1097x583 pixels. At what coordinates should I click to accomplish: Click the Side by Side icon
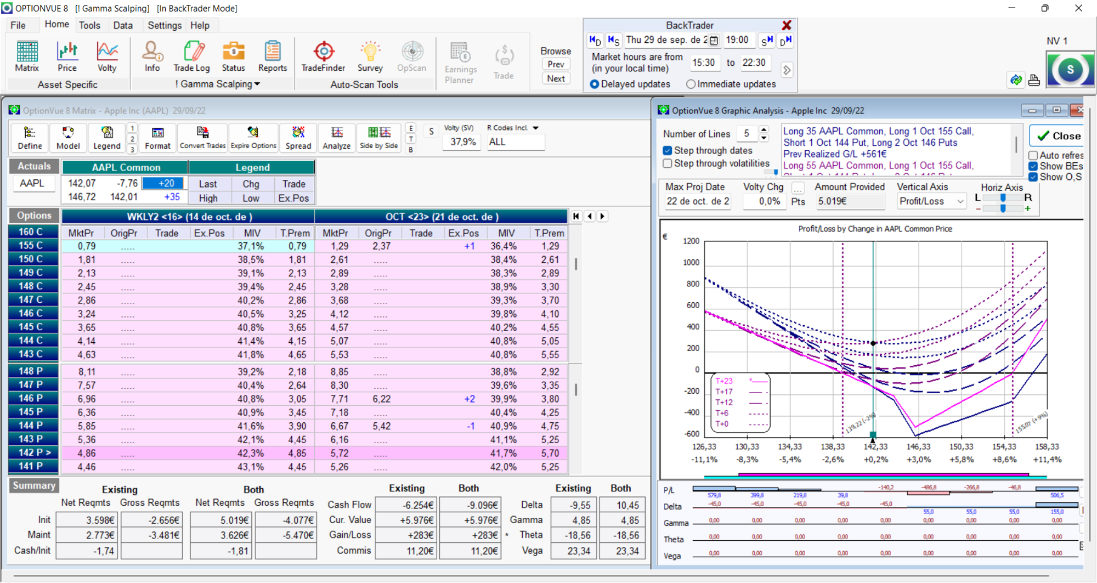(379, 138)
